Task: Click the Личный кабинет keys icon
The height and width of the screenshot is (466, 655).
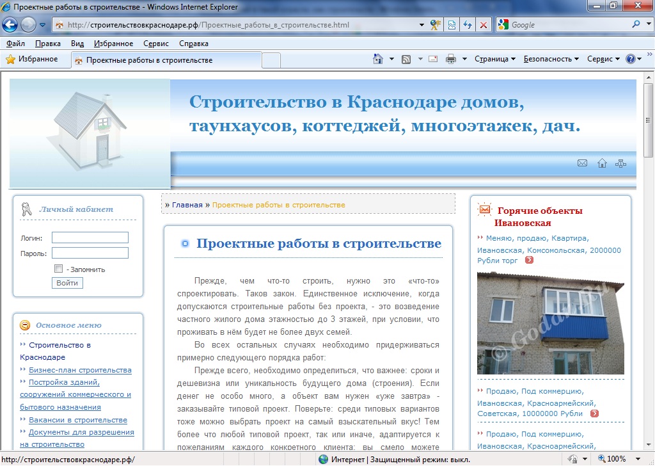Action: pyautogui.click(x=26, y=209)
